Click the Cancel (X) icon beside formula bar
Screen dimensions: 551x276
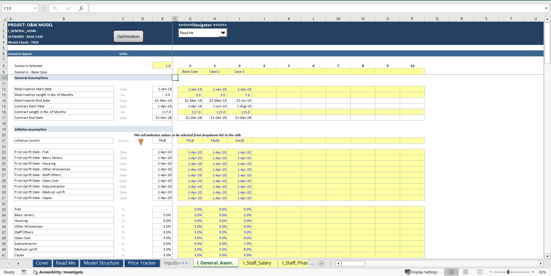coord(55,8)
